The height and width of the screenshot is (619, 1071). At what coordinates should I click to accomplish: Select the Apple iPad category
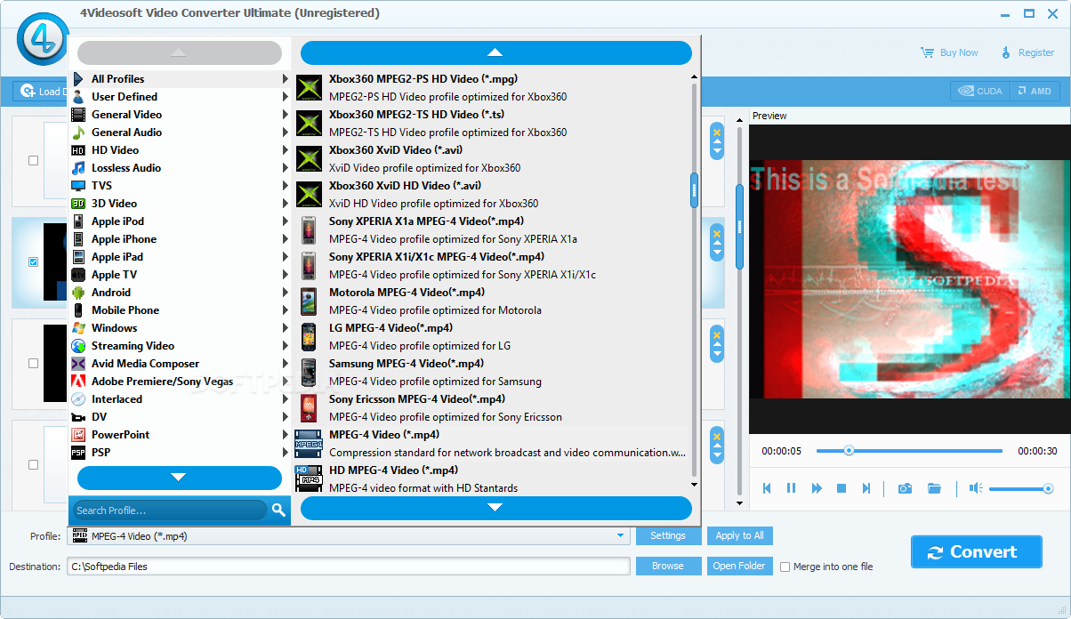180,257
